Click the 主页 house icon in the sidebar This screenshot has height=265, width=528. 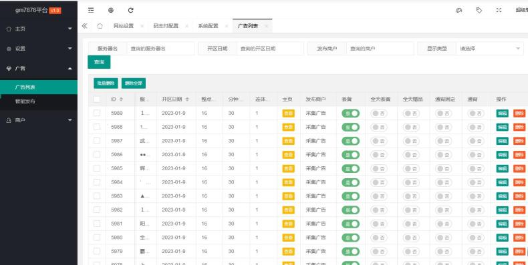point(9,29)
